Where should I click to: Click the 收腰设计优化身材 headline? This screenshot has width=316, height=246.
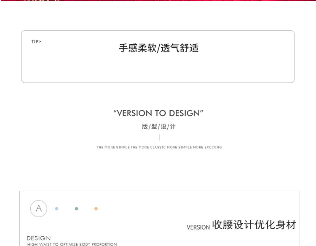pyautogui.click(x=254, y=224)
